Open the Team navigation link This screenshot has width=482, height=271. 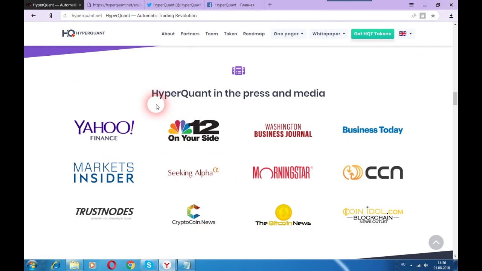click(212, 34)
